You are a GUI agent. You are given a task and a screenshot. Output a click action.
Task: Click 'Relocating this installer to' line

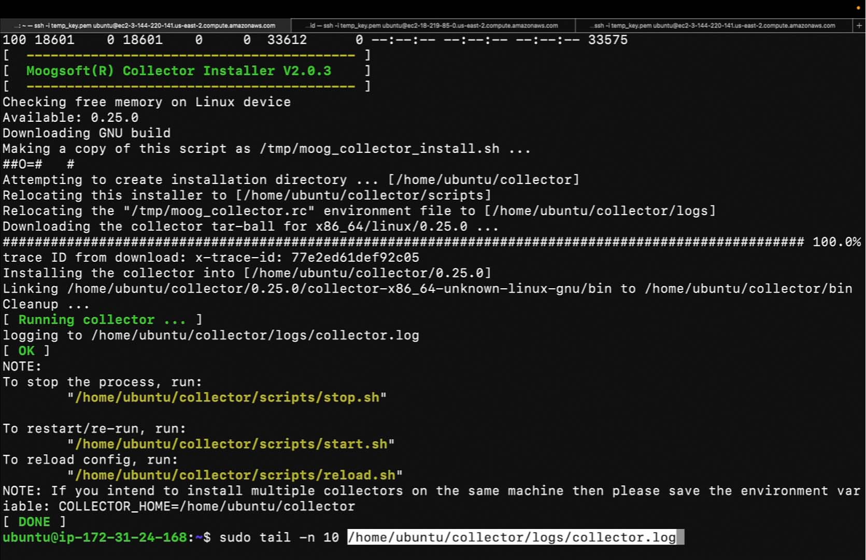[247, 195]
